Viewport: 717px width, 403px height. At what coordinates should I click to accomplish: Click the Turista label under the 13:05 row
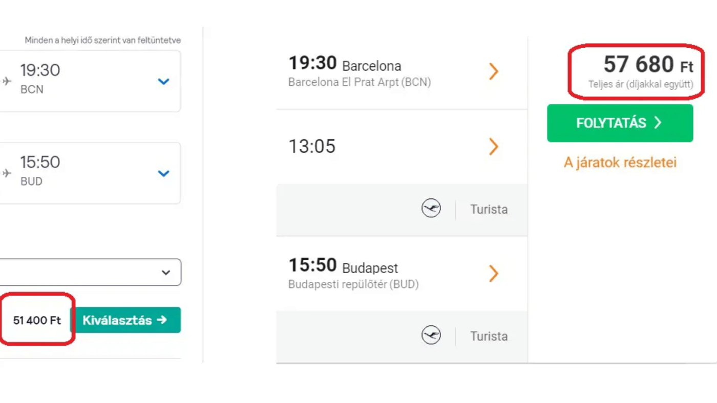click(489, 209)
